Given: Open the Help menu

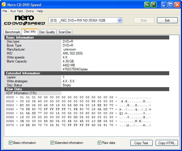Looking at the screenshot, I should [x=40, y=11].
